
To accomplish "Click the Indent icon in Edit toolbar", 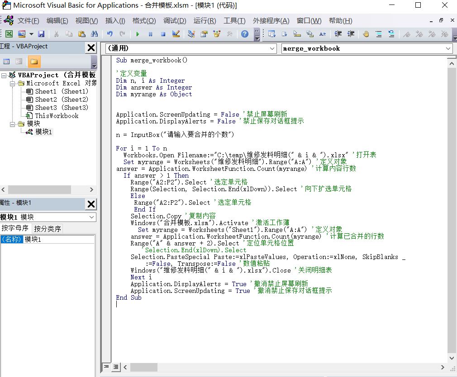I will click(338, 34).
